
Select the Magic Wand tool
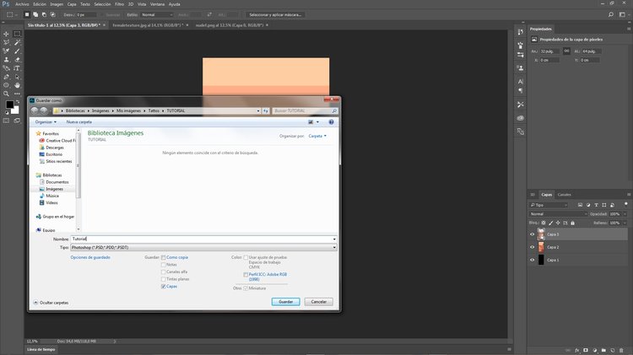click(17, 42)
